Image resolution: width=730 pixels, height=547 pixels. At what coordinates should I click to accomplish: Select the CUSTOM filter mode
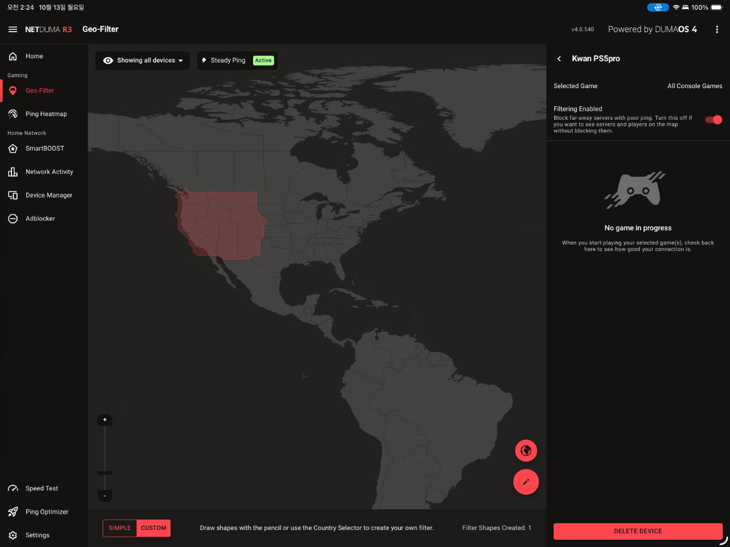[x=153, y=528]
